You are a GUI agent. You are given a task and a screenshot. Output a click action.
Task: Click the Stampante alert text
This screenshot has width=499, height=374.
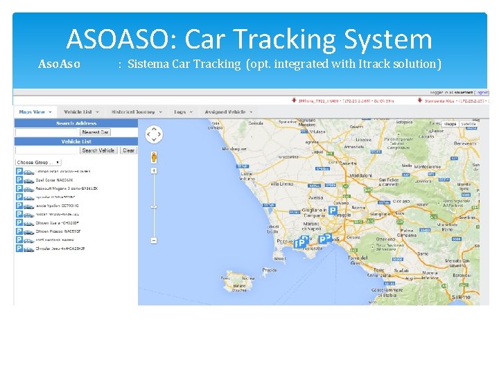pyautogui.click(x=456, y=101)
